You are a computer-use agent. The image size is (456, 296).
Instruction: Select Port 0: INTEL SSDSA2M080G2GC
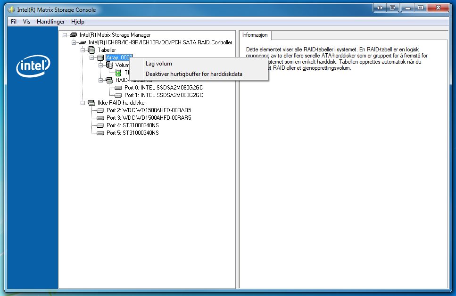(x=164, y=88)
